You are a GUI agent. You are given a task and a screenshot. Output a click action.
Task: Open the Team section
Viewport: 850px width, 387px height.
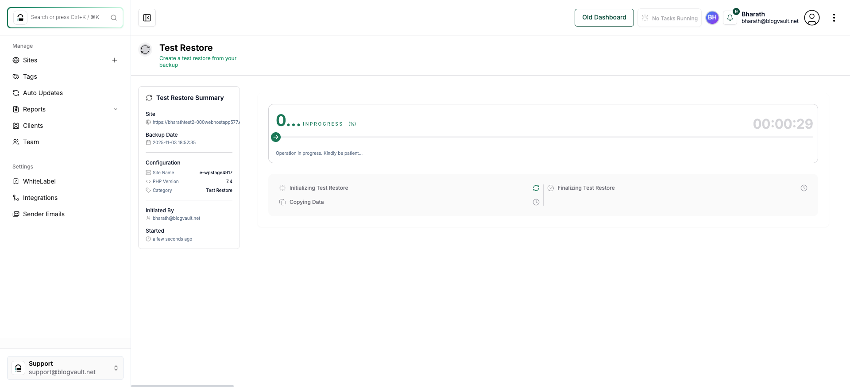(31, 142)
